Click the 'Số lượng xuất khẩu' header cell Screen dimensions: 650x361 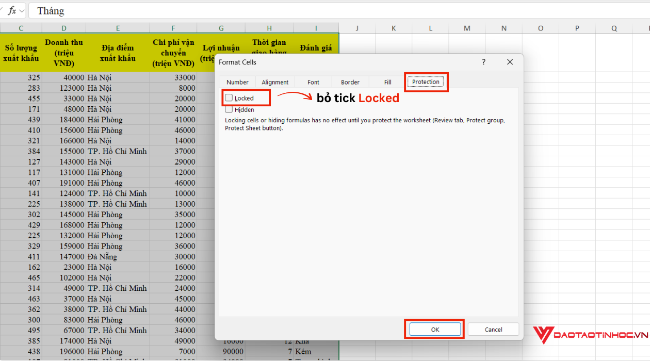pos(21,53)
